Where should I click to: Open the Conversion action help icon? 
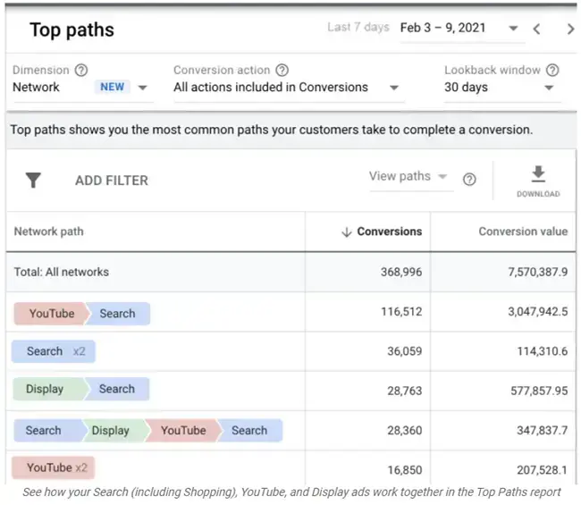pyautogui.click(x=282, y=70)
